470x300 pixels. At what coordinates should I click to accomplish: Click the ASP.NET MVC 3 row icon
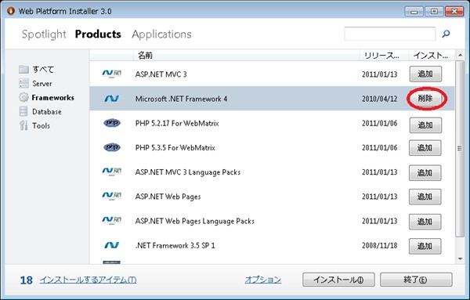111,74
